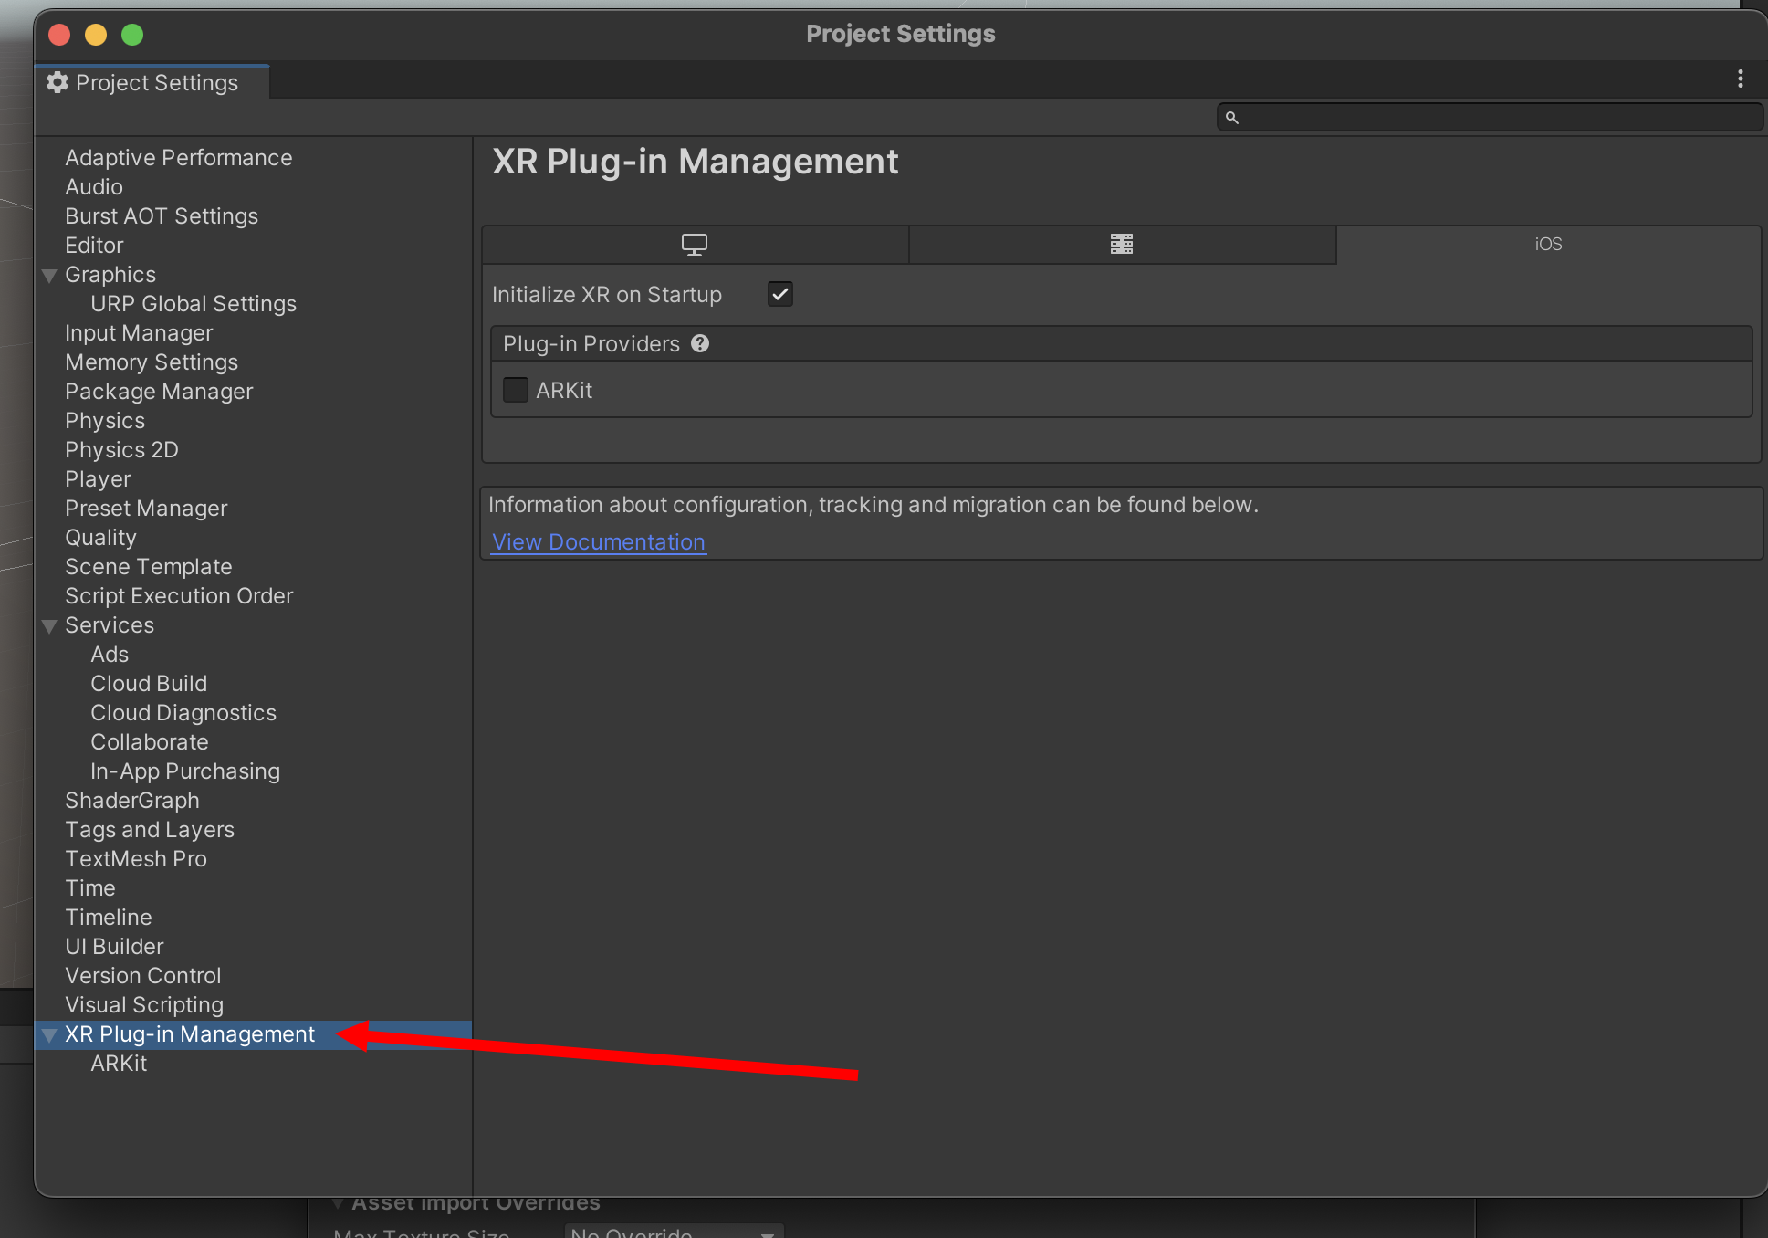Click the search magnifier icon
This screenshot has width=1768, height=1238.
click(x=1231, y=118)
